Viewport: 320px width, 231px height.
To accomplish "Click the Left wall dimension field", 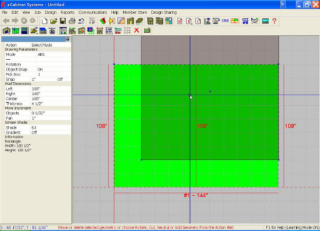I will [x=51, y=89].
